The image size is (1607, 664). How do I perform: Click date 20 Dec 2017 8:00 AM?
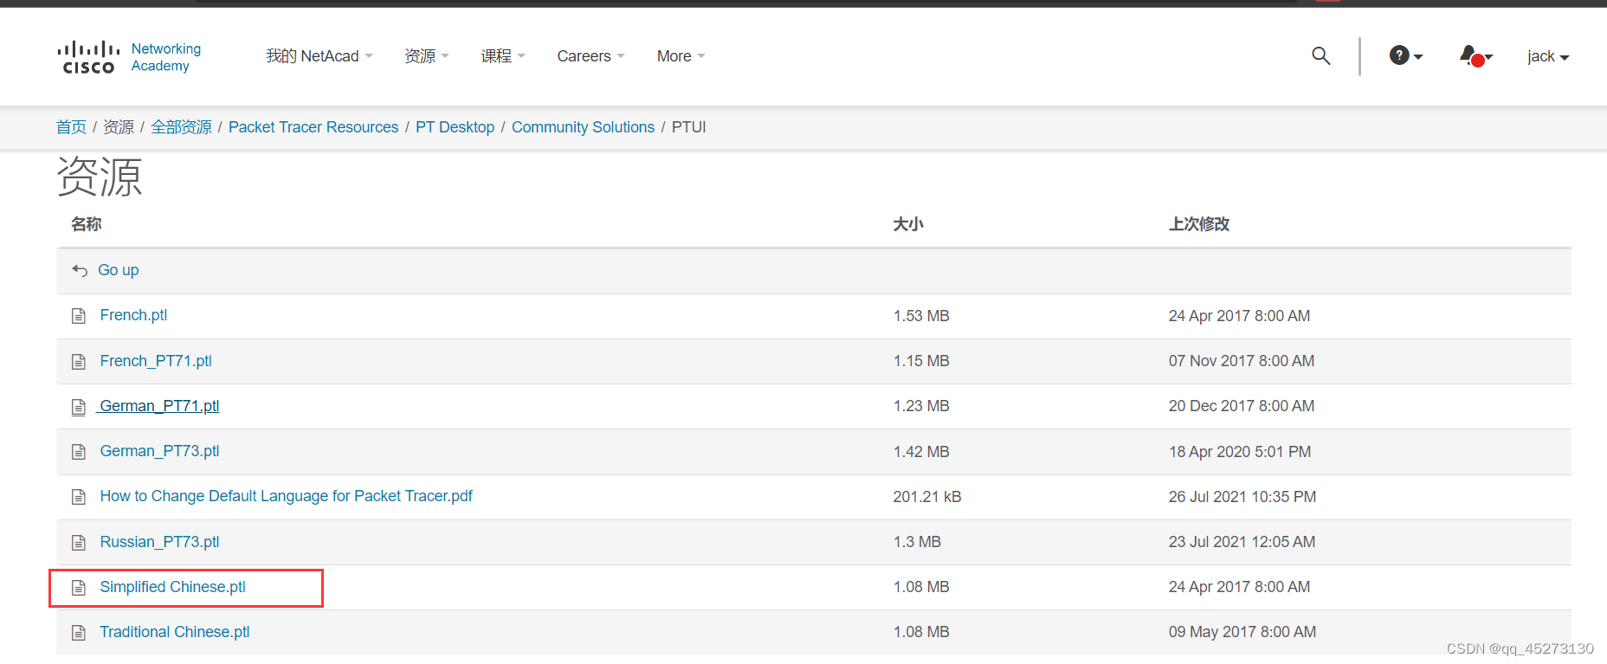[x=1242, y=406]
